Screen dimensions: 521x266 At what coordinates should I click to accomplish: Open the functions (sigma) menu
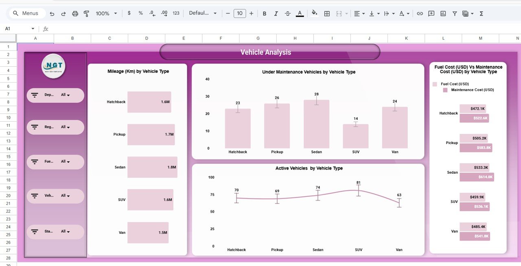481,13
